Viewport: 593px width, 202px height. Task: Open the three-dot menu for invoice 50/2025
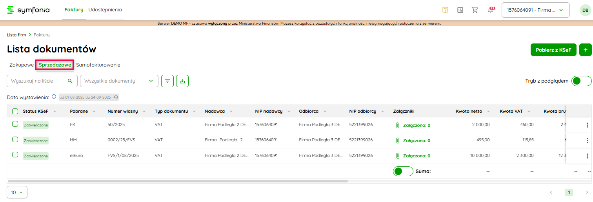(587, 125)
